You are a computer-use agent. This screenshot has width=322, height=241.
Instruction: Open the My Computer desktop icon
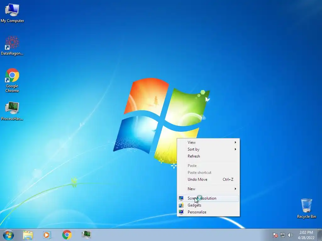click(12, 13)
